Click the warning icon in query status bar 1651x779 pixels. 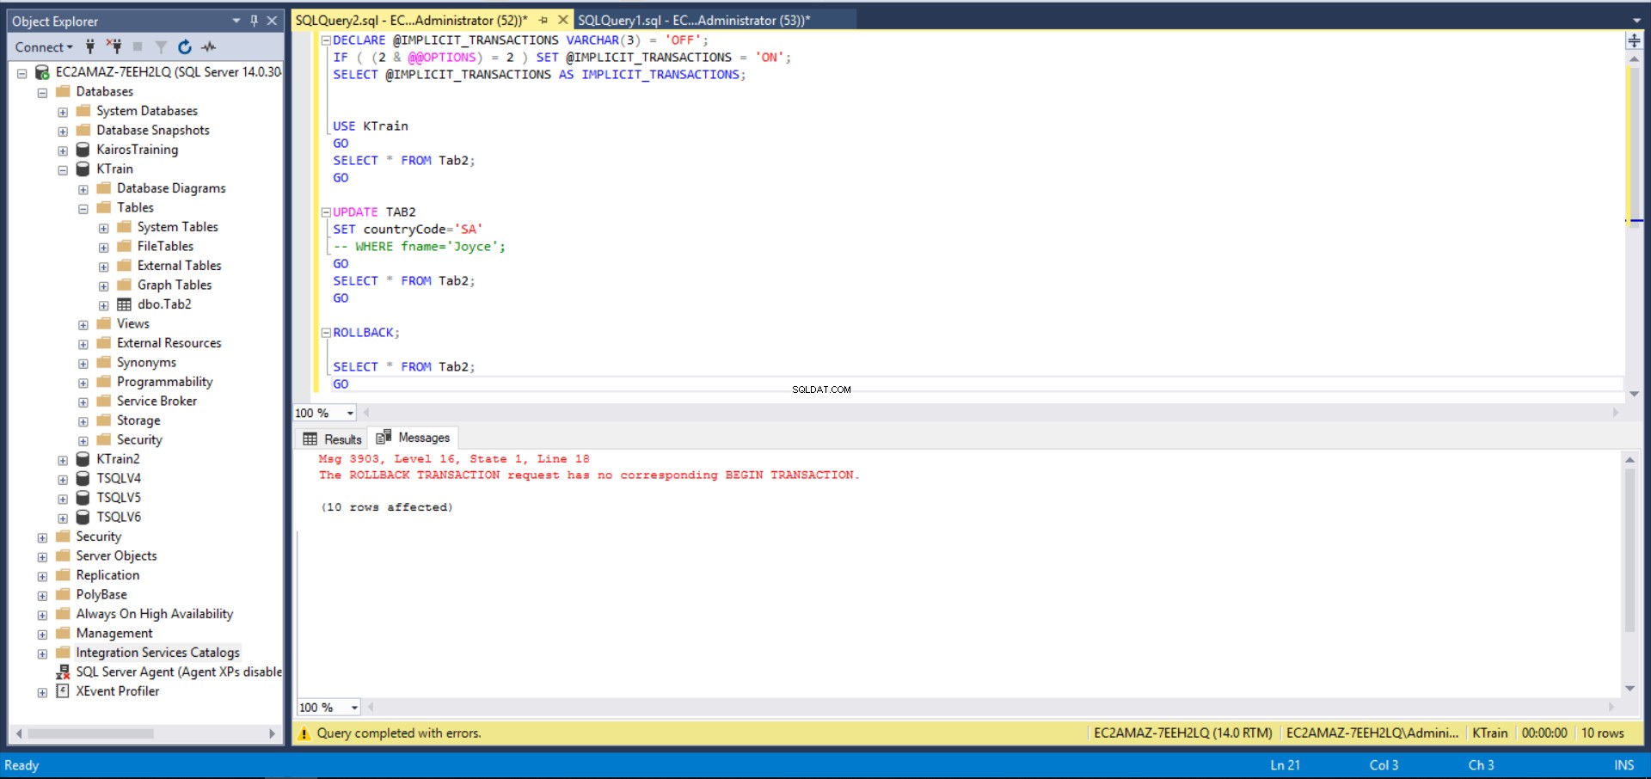point(304,733)
